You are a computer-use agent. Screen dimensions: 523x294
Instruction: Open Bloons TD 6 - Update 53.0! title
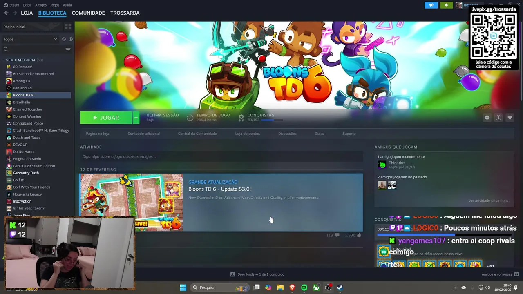pyautogui.click(x=219, y=189)
